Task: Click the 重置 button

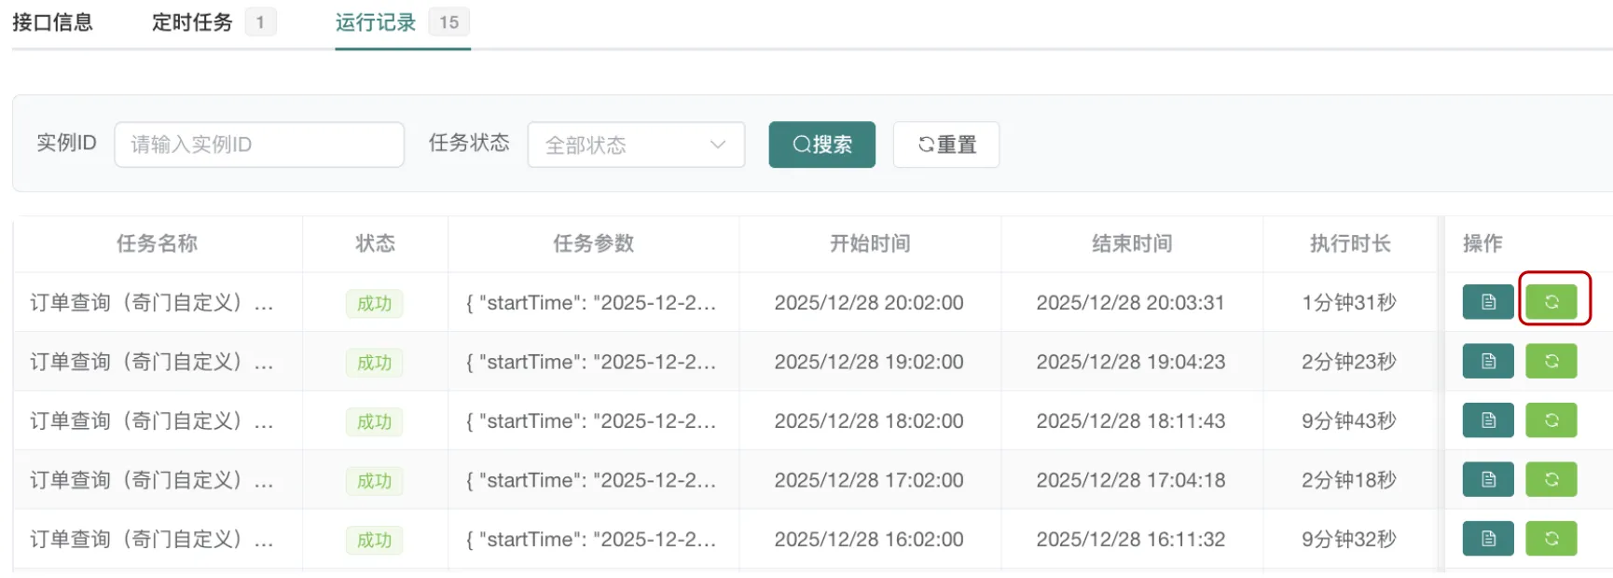Action: [x=945, y=144]
